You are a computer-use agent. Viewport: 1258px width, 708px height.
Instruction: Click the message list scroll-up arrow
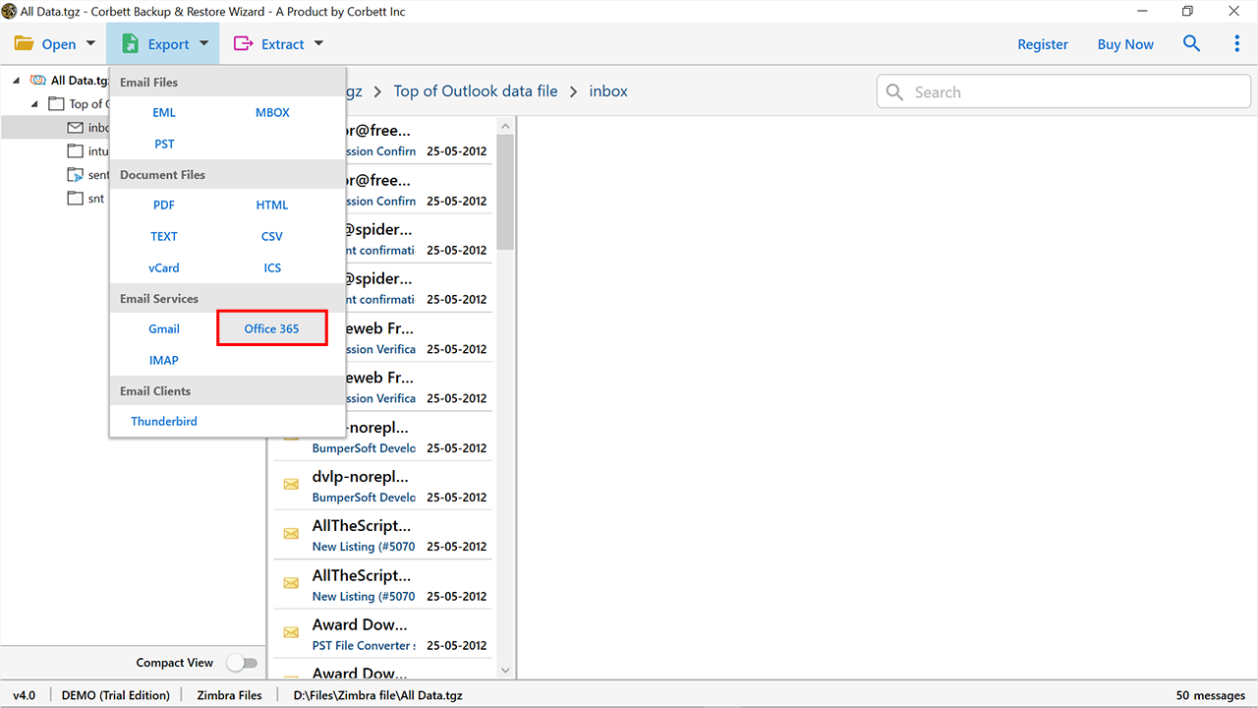point(505,126)
